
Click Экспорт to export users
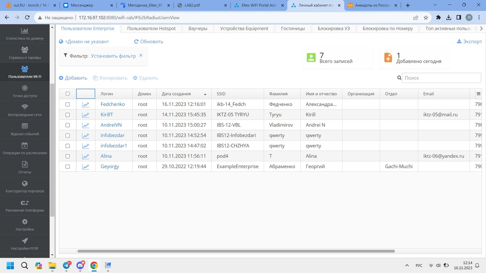pos(469,42)
